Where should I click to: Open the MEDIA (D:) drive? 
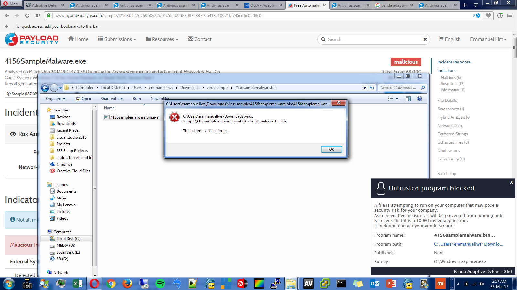(x=66, y=246)
